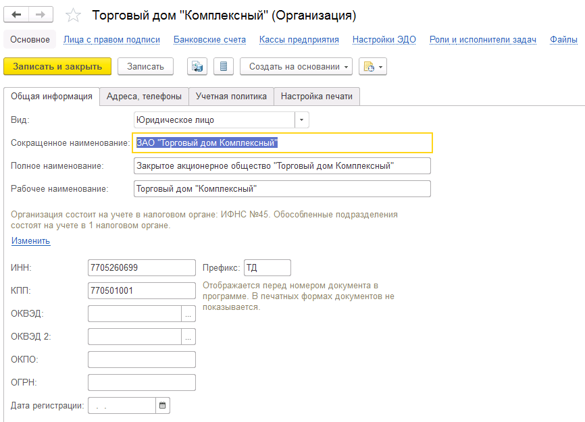
Task: Click the list report icon in toolbar
Action: point(224,66)
